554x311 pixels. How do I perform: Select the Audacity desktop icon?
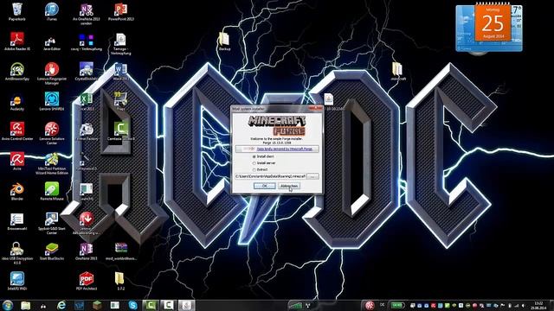pyautogui.click(x=17, y=102)
